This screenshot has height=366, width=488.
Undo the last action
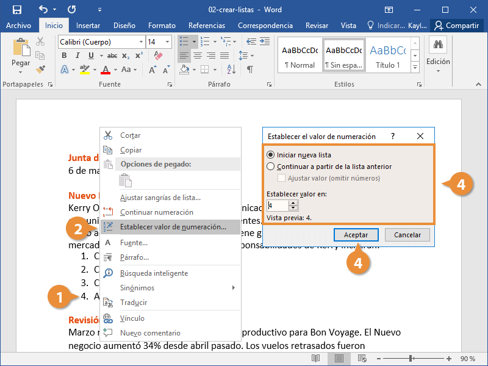tap(43, 10)
